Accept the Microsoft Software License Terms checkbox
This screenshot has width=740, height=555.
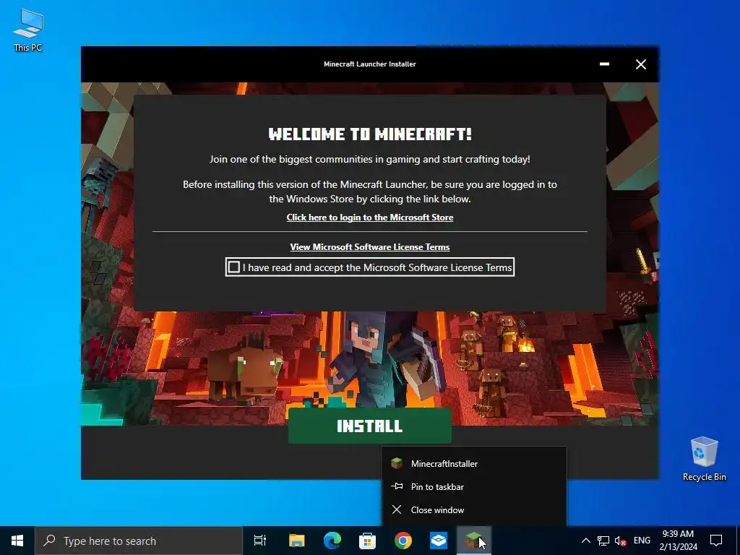tap(234, 267)
